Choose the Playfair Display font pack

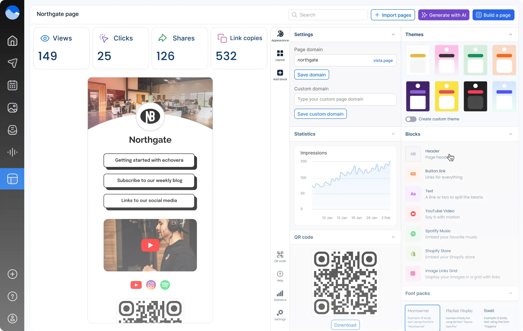(459, 318)
